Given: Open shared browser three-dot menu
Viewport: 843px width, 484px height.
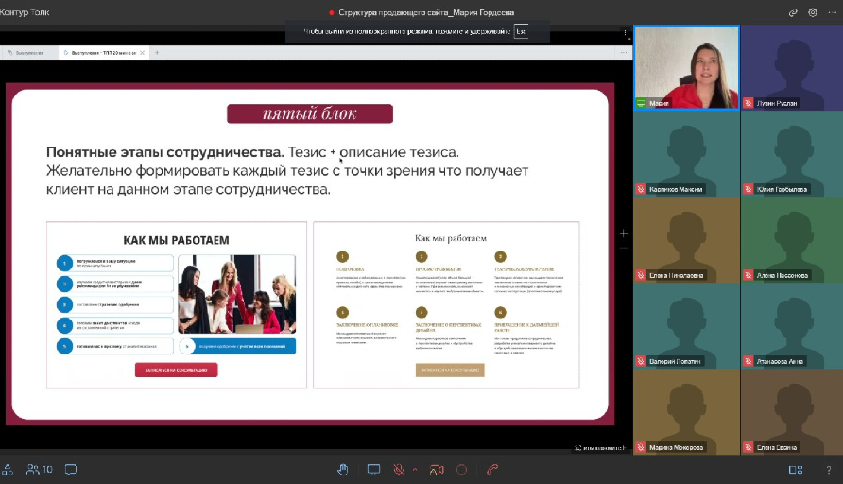Looking at the screenshot, I should click(x=623, y=52).
